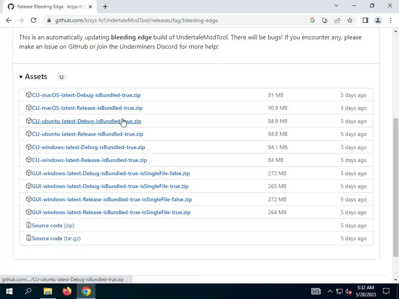
Task: Download CLI-macOS-latest-Debug-isBundled-true.zip
Action: (x=86, y=95)
